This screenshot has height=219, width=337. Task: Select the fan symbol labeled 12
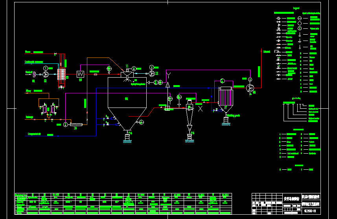point(151,73)
